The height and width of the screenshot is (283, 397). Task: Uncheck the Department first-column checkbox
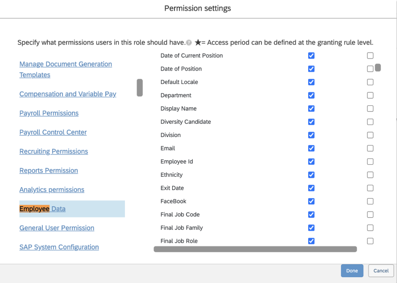pyautogui.click(x=311, y=95)
